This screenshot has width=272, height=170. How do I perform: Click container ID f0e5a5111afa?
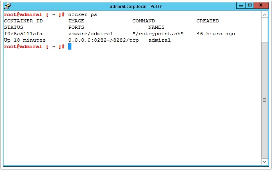click(x=23, y=34)
